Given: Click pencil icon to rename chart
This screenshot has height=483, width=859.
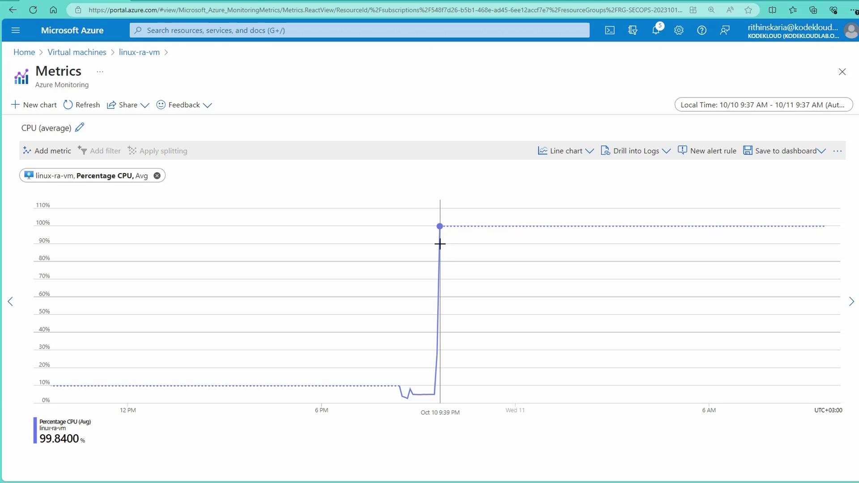Looking at the screenshot, I should [80, 128].
